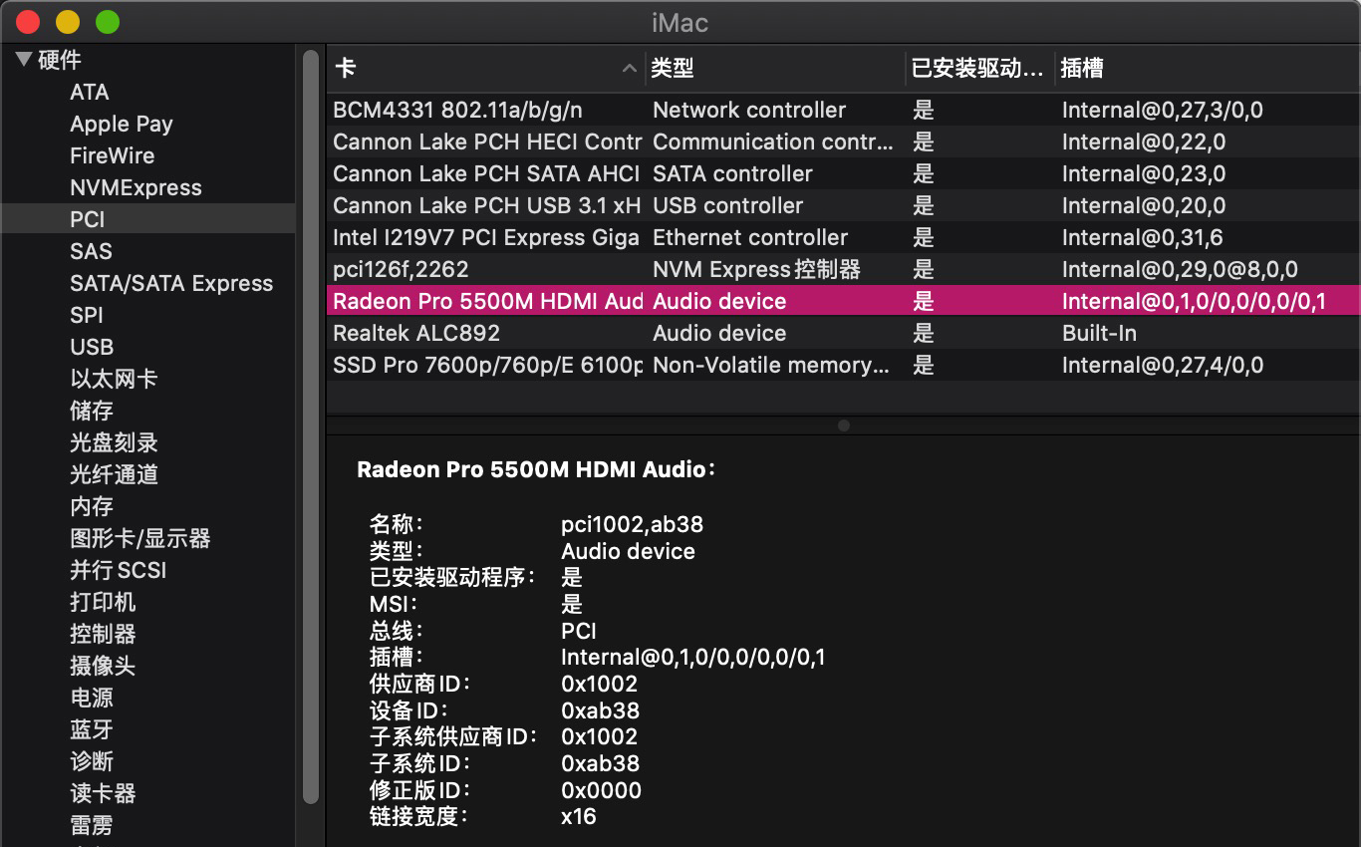Select the BCM4331 802.11a/b/g/n row

(844, 110)
